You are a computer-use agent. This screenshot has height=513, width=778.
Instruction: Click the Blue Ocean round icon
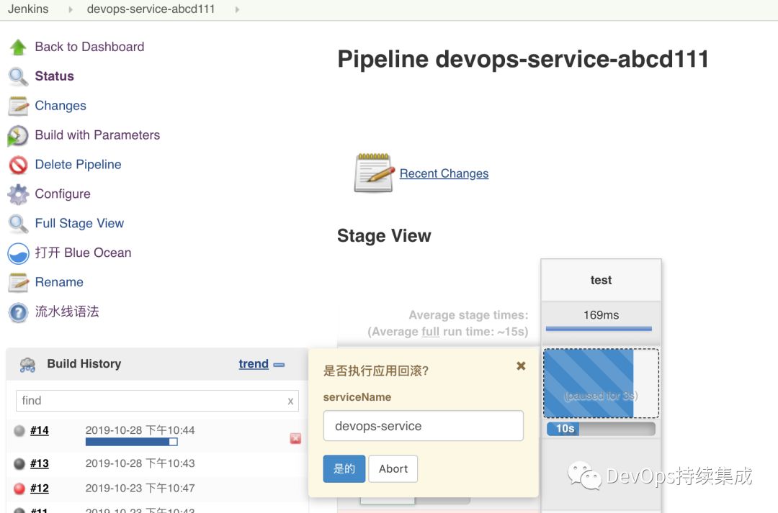click(18, 253)
